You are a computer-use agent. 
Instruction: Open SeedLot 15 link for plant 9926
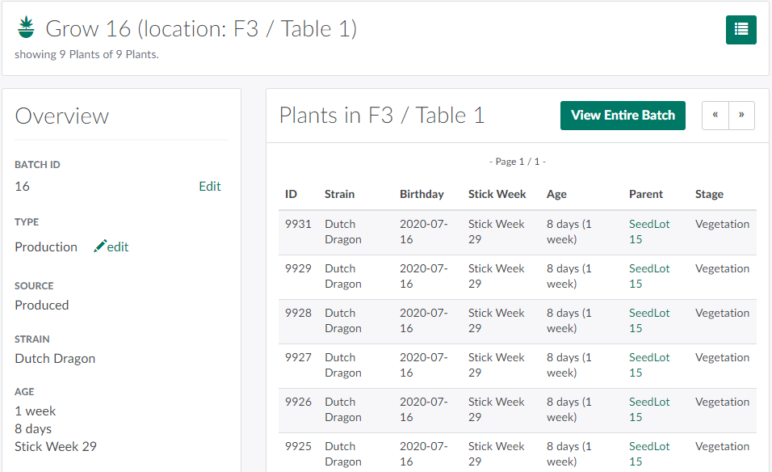click(x=649, y=410)
